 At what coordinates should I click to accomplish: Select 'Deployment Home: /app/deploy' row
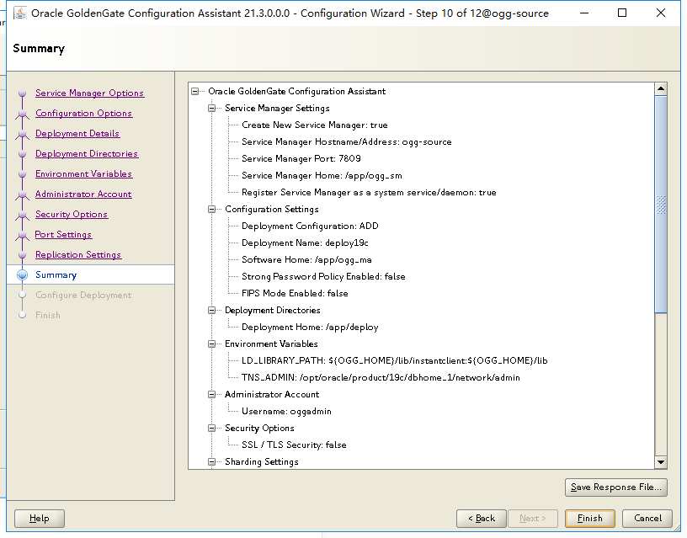point(310,328)
